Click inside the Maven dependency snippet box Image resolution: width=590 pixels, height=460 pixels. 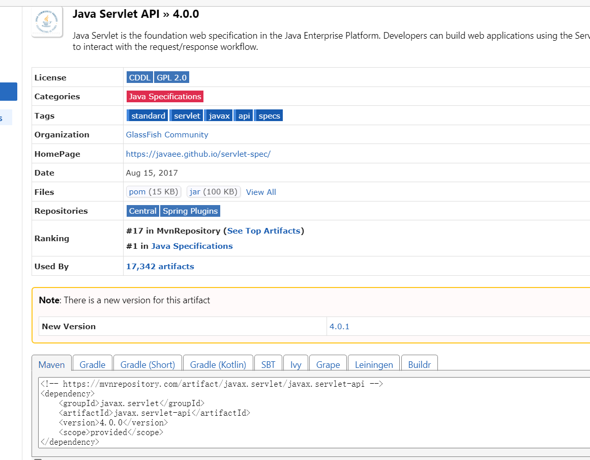point(314,413)
